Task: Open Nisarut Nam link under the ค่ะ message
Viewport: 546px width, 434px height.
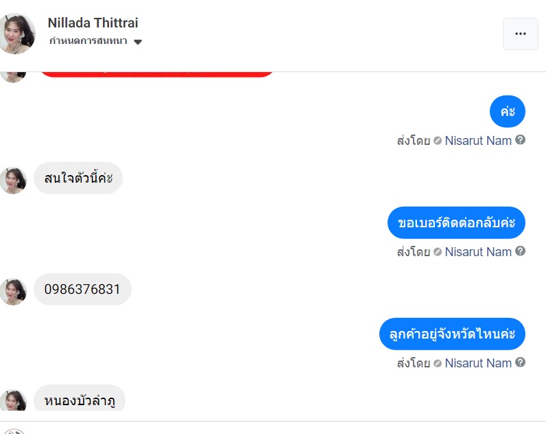Action: [x=478, y=141]
